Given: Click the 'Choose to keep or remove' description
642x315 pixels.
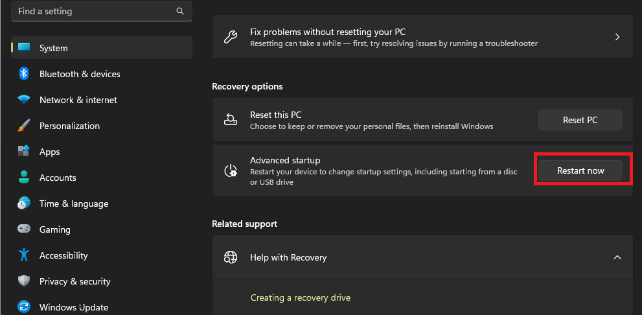Looking at the screenshot, I should tap(371, 126).
